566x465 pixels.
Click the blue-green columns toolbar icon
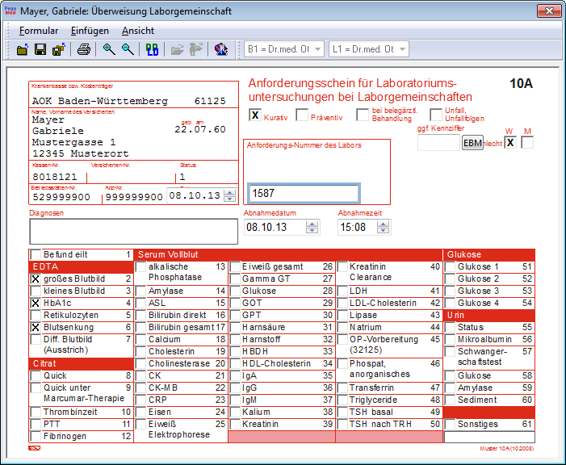[x=153, y=50]
